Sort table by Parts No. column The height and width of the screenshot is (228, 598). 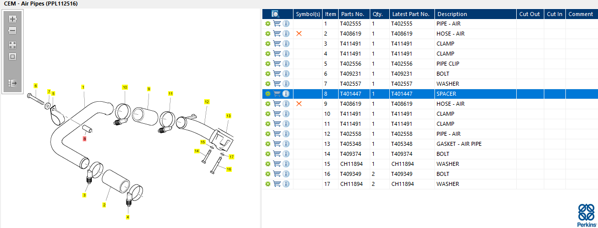(x=353, y=14)
